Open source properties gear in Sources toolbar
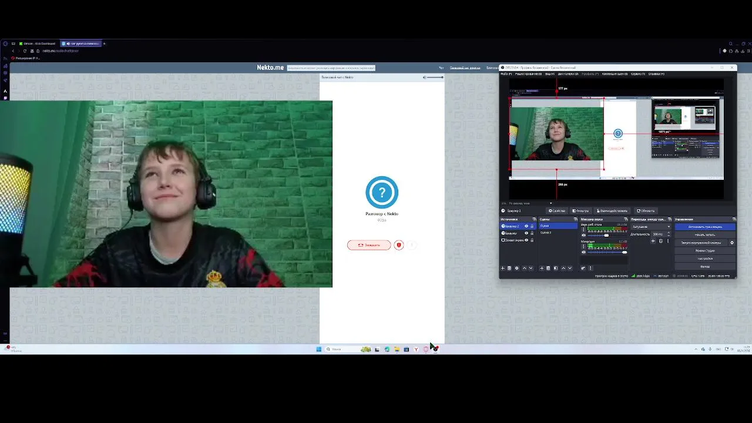Viewport: 752px width, 423px height. pyautogui.click(x=517, y=268)
